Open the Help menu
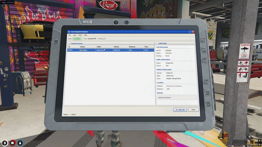Screen dimensions: 262x147 point(85,35)
